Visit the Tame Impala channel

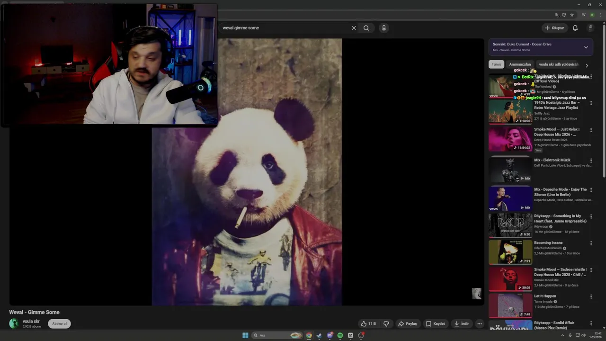543,302
